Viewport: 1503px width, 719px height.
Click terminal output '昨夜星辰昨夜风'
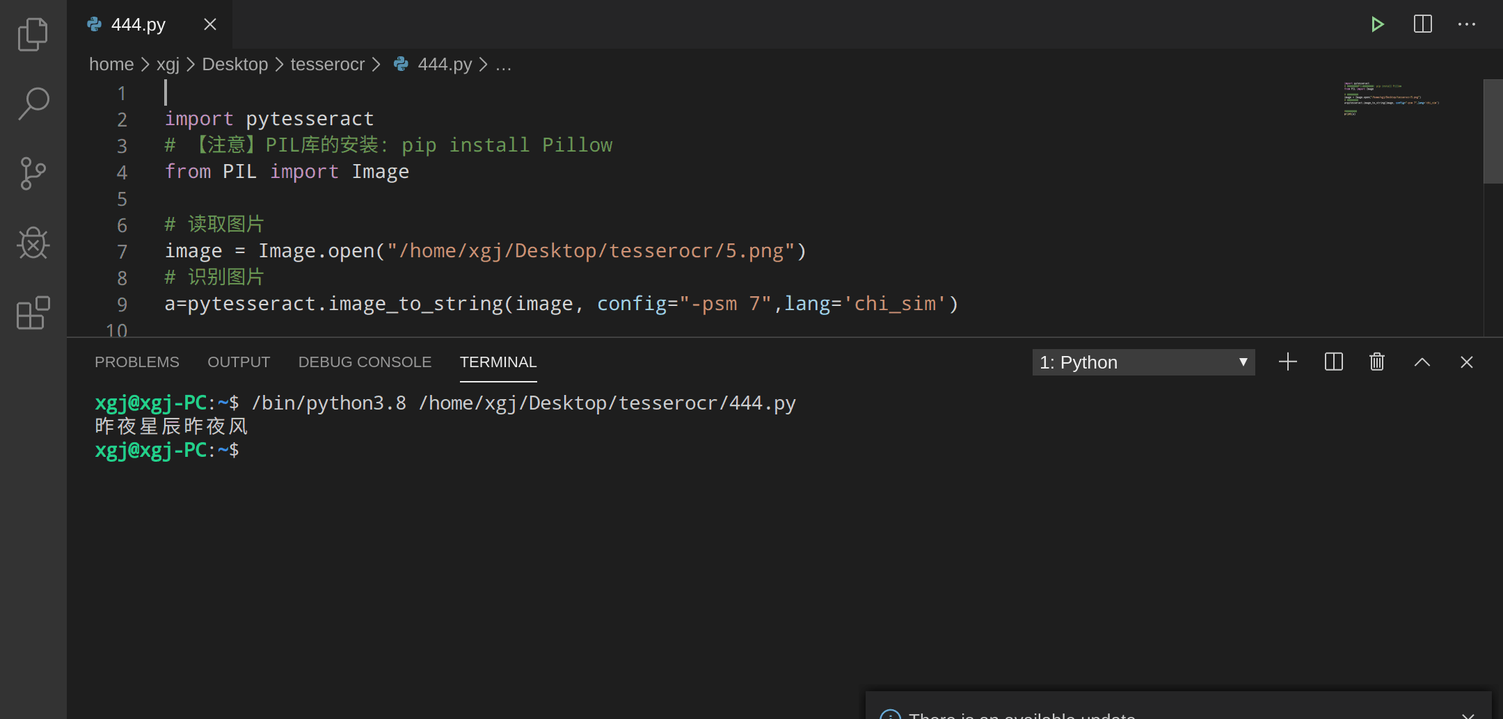coord(171,426)
